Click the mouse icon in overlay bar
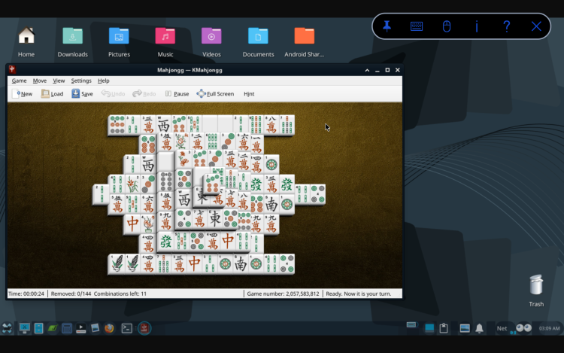Screen dimensions: 564x353 [447, 26]
